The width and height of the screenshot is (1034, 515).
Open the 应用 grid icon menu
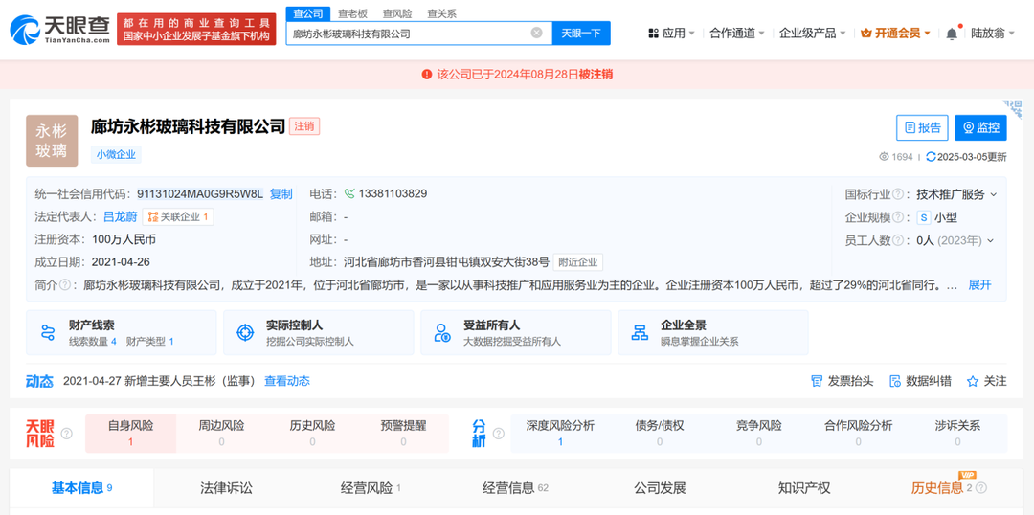point(654,33)
